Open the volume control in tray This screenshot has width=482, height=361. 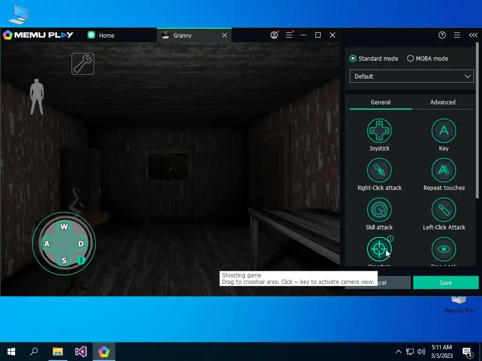click(421, 352)
